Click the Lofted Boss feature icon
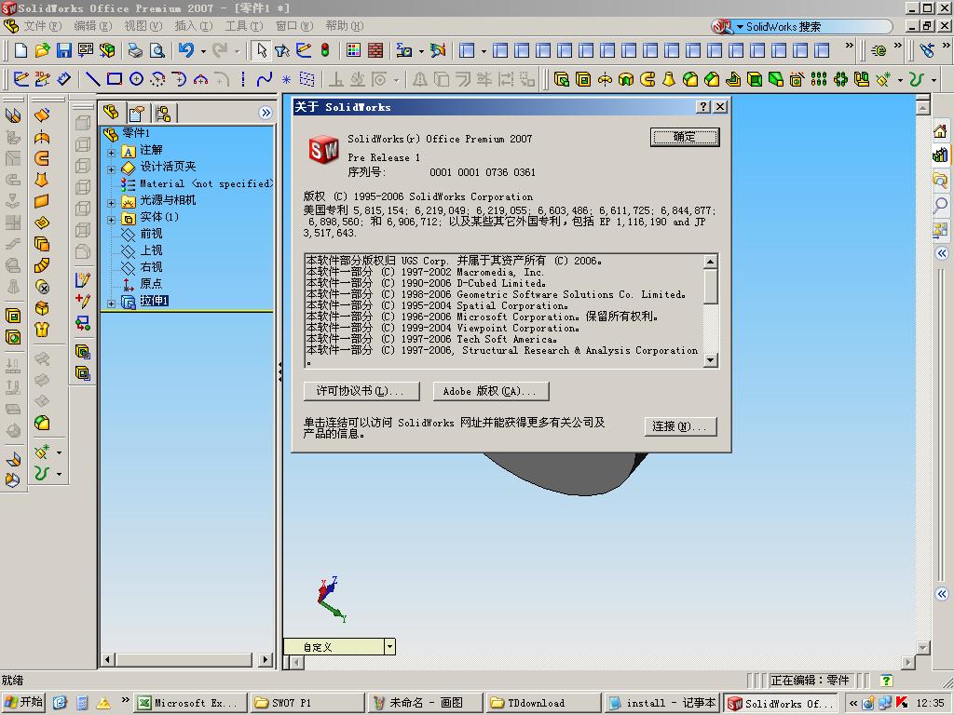The image size is (954, 715). pos(669,79)
